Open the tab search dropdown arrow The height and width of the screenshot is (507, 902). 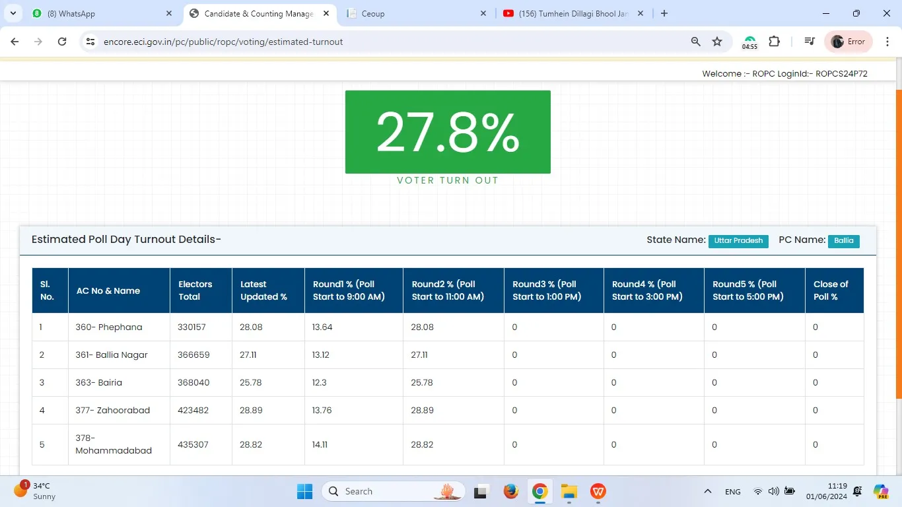coord(13,13)
